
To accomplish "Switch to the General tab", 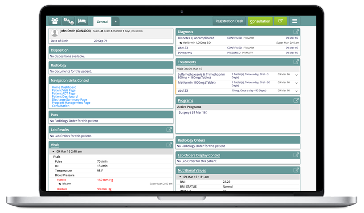I will [102, 21].
